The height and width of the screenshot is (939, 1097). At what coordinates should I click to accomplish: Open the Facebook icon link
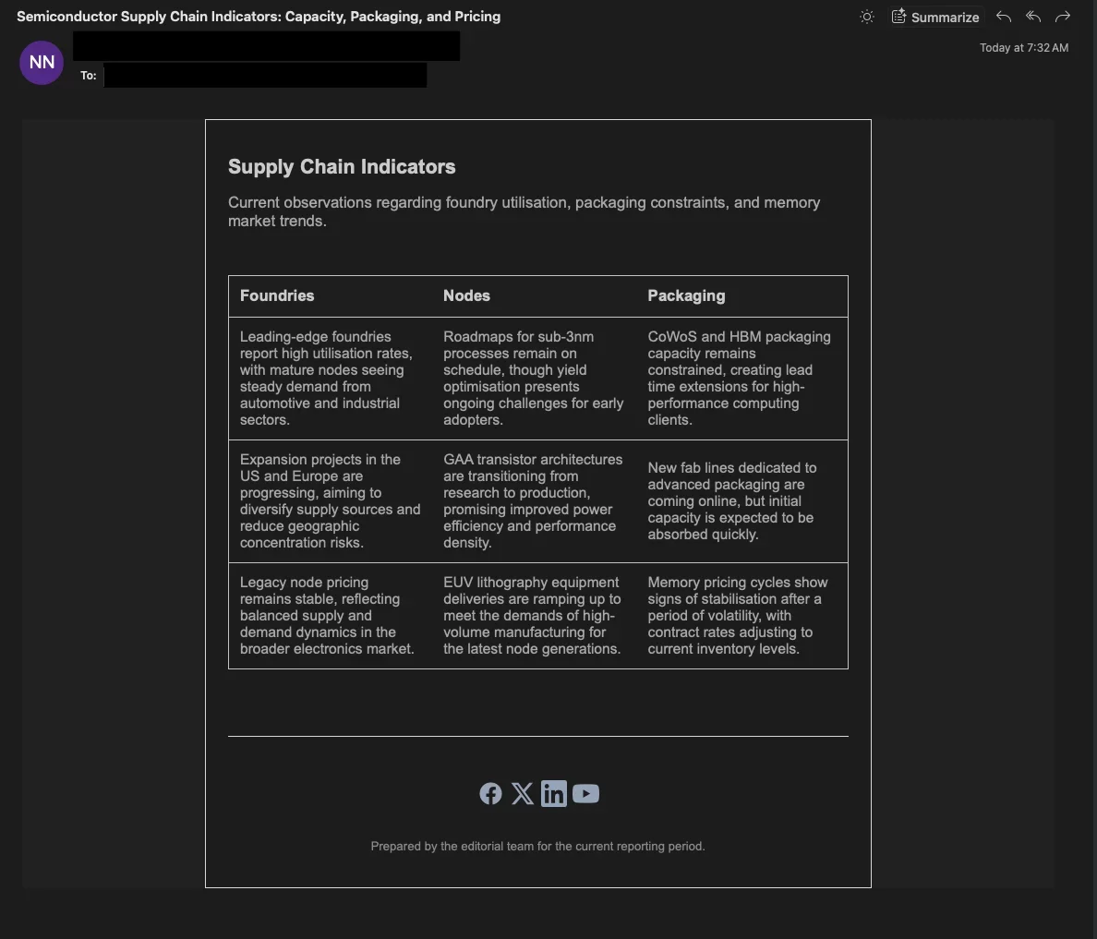(490, 793)
